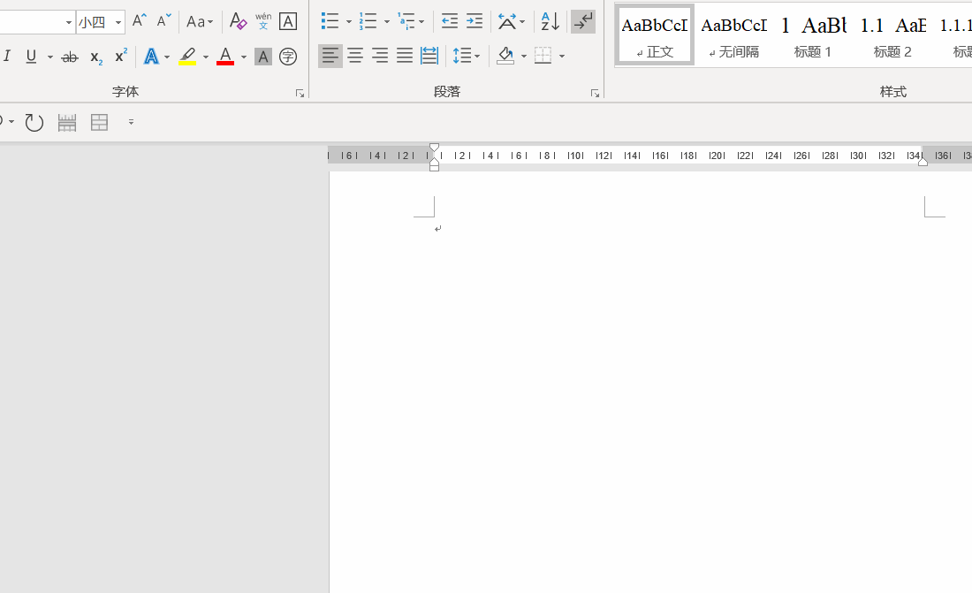
Task: Click the First Line Indent ruler marker
Action: (434, 148)
